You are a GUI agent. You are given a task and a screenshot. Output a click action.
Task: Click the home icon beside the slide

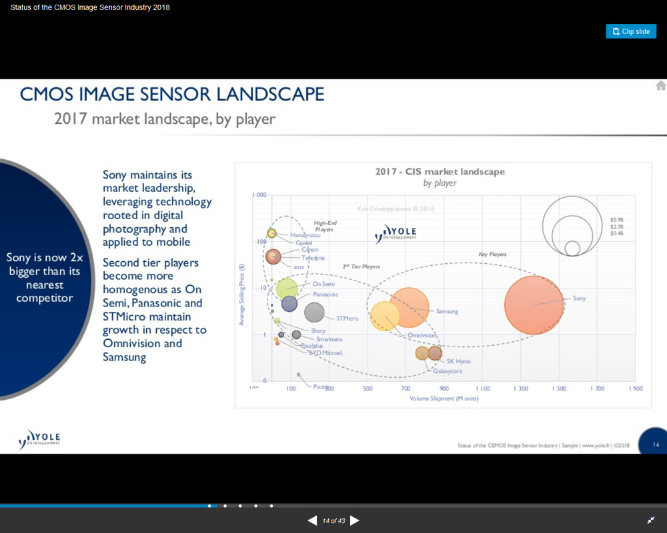click(661, 85)
